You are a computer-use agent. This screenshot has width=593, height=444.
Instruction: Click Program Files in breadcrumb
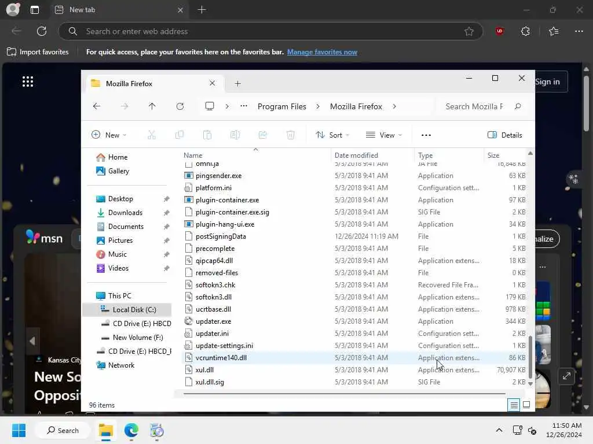(282, 106)
